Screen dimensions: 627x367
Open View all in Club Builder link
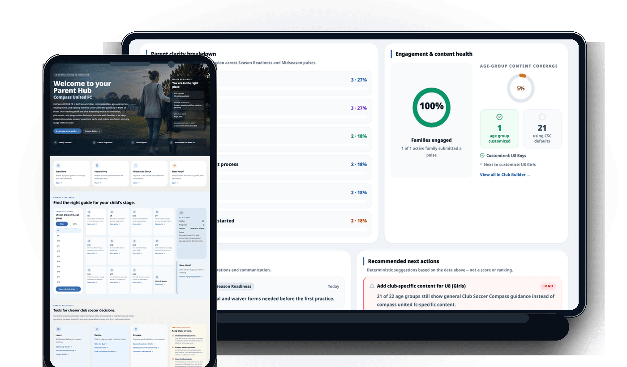[505, 175]
